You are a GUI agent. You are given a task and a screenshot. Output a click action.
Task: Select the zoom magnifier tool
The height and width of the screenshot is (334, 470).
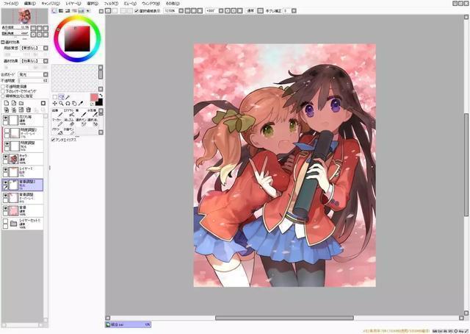tap(61, 103)
